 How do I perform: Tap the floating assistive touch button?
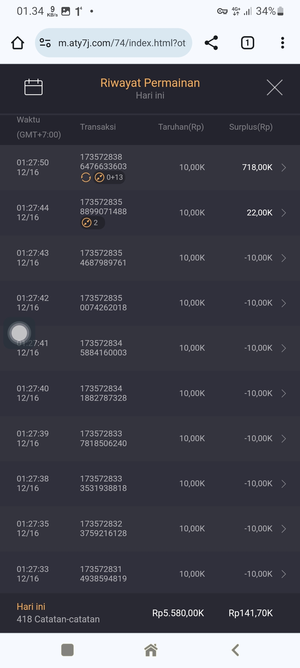click(19, 333)
